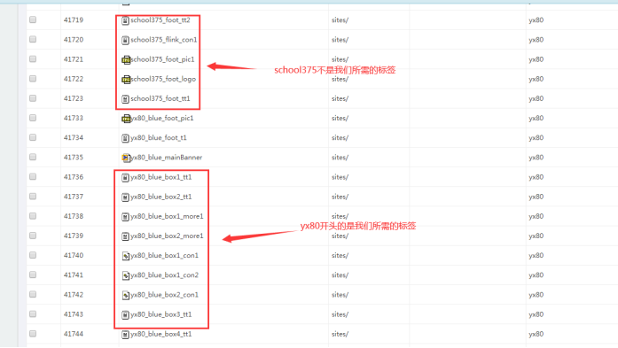
Task: Open the yx80_blue_box4_tt1 label
Action: (x=160, y=334)
